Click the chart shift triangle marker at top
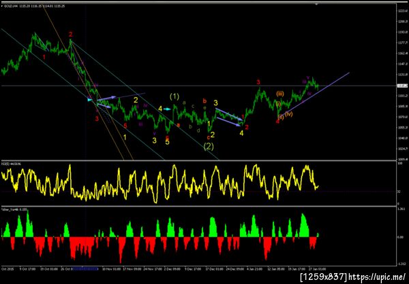The height and width of the screenshot is (284, 409). click(x=317, y=5)
